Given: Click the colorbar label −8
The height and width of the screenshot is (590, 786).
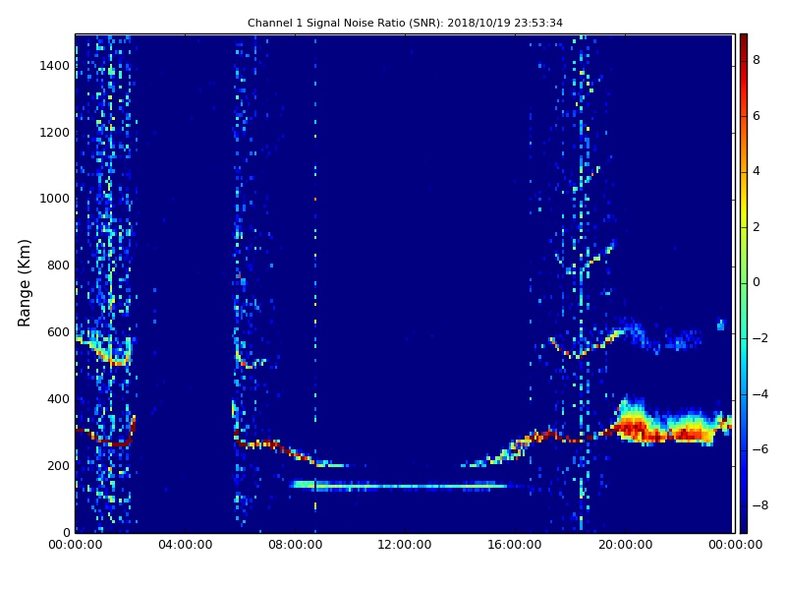Looking at the screenshot, I should tap(760, 505).
